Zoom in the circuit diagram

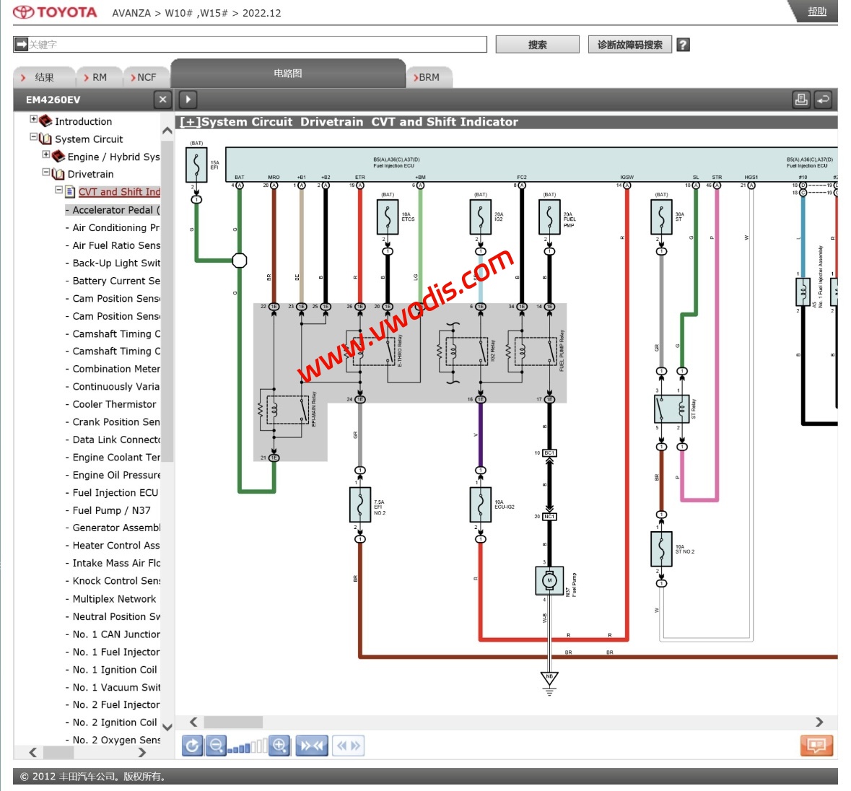279,746
